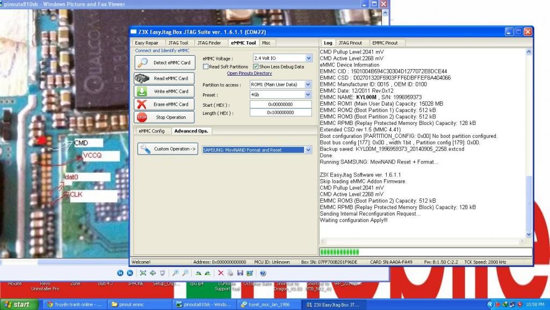Open Pinouts Directory link
The height and width of the screenshot is (310, 550).
[249, 73]
